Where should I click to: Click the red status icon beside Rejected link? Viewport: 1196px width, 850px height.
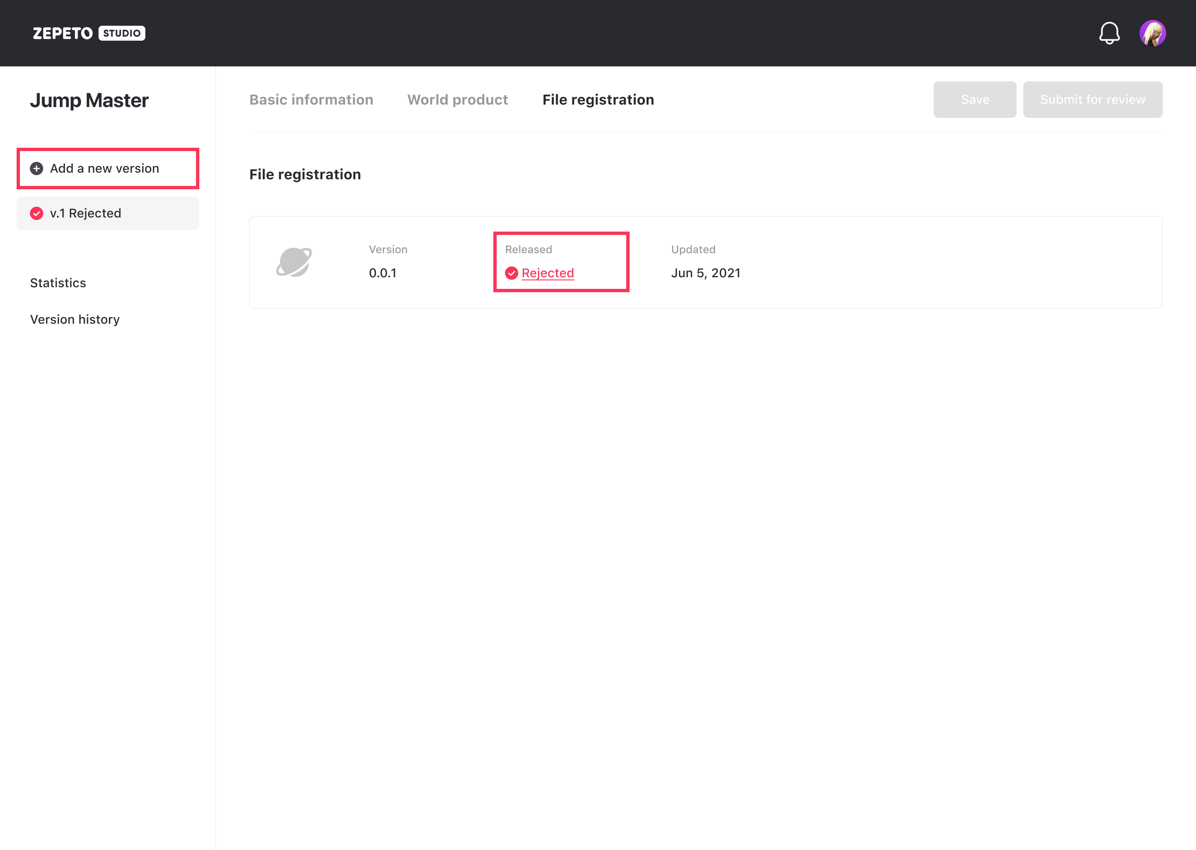512,273
